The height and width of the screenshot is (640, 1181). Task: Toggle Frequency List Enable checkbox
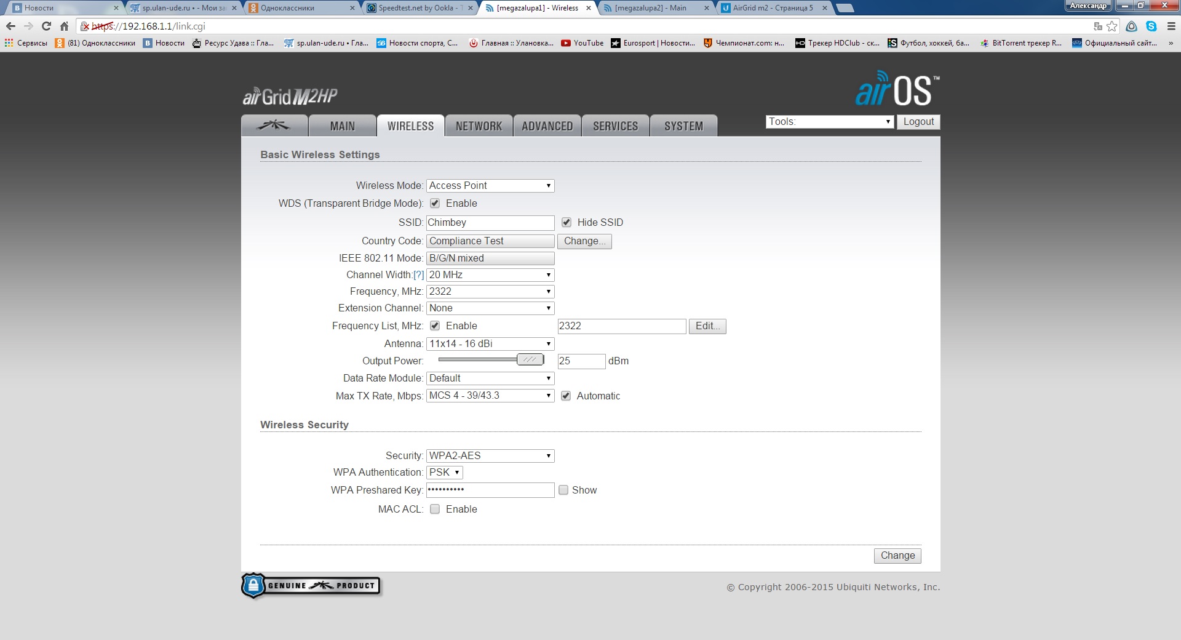click(x=435, y=326)
